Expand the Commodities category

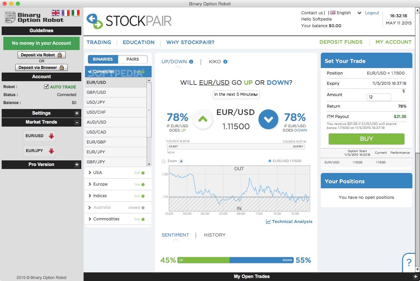pyautogui.click(x=106, y=219)
